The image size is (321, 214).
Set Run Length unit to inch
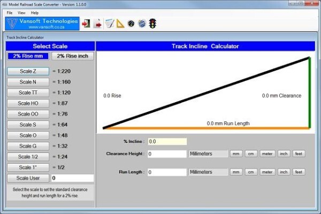click(x=284, y=172)
